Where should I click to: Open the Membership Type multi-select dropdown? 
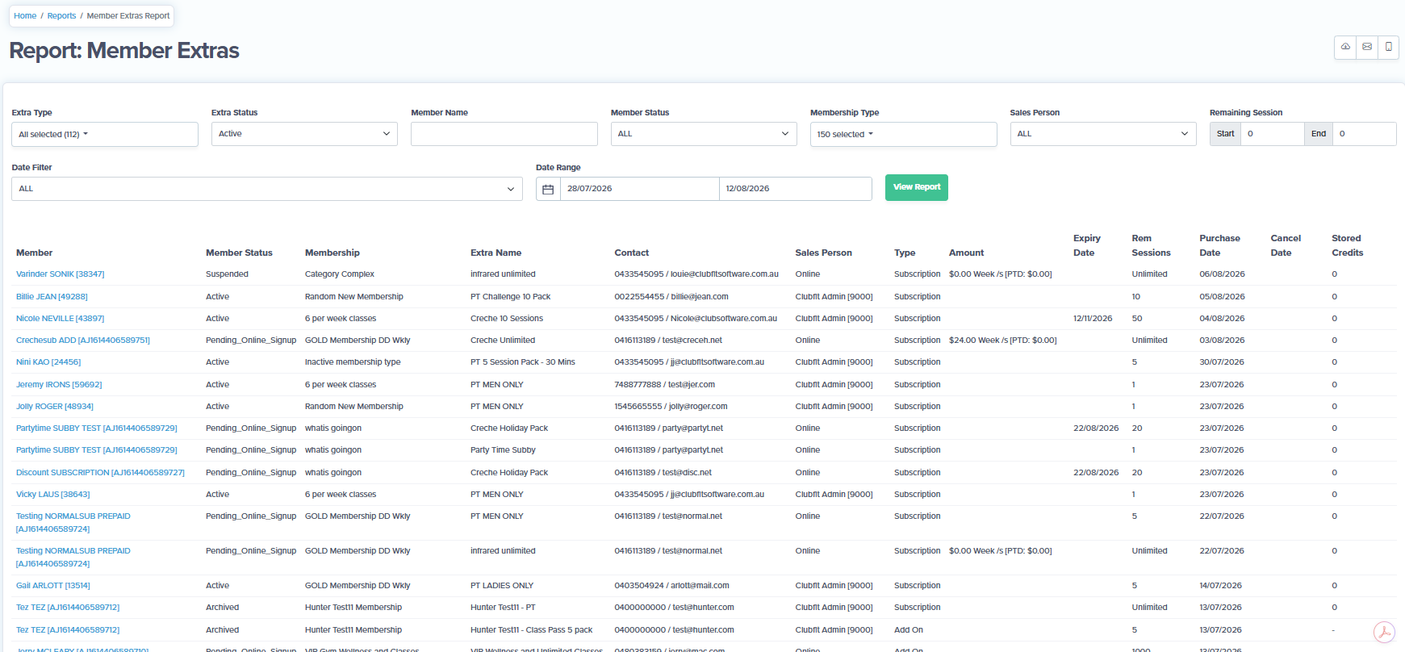click(x=903, y=134)
